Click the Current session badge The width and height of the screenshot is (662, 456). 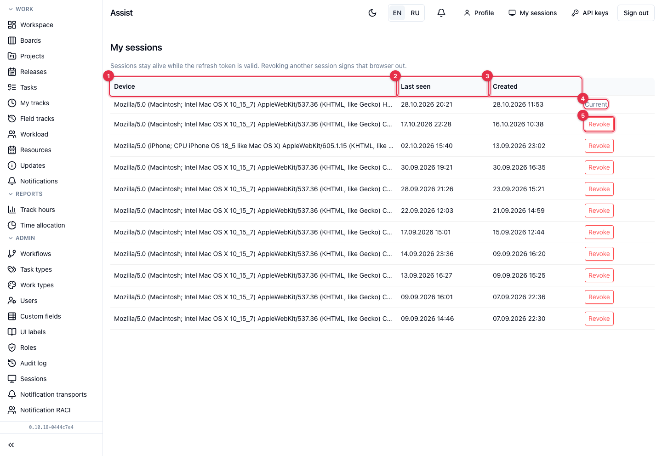596,104
